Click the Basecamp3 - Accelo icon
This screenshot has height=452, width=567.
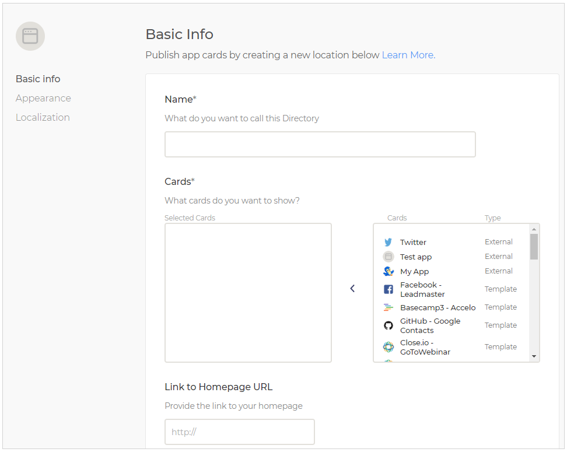point(388,307)
